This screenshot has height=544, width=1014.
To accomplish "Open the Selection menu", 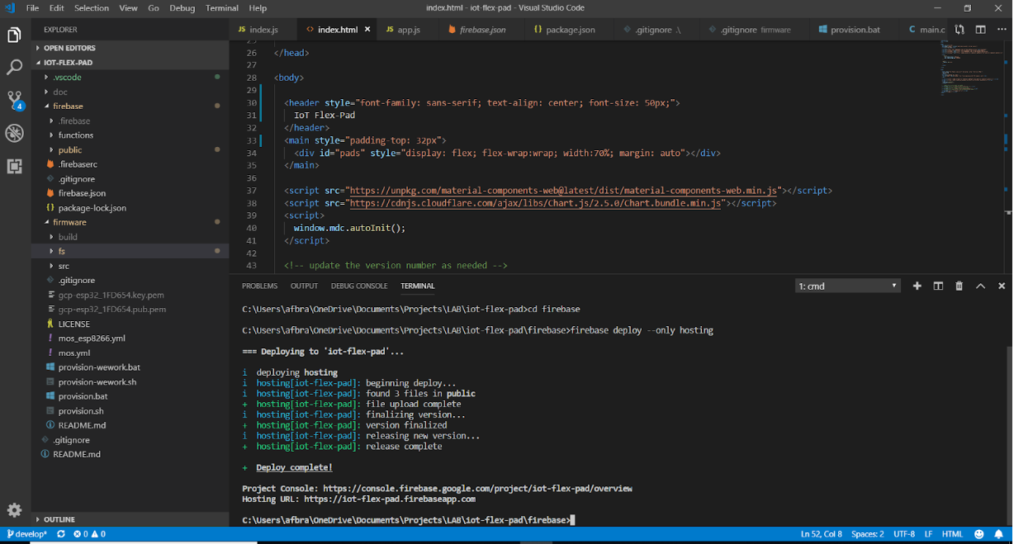I will click(x=92, y=8).
